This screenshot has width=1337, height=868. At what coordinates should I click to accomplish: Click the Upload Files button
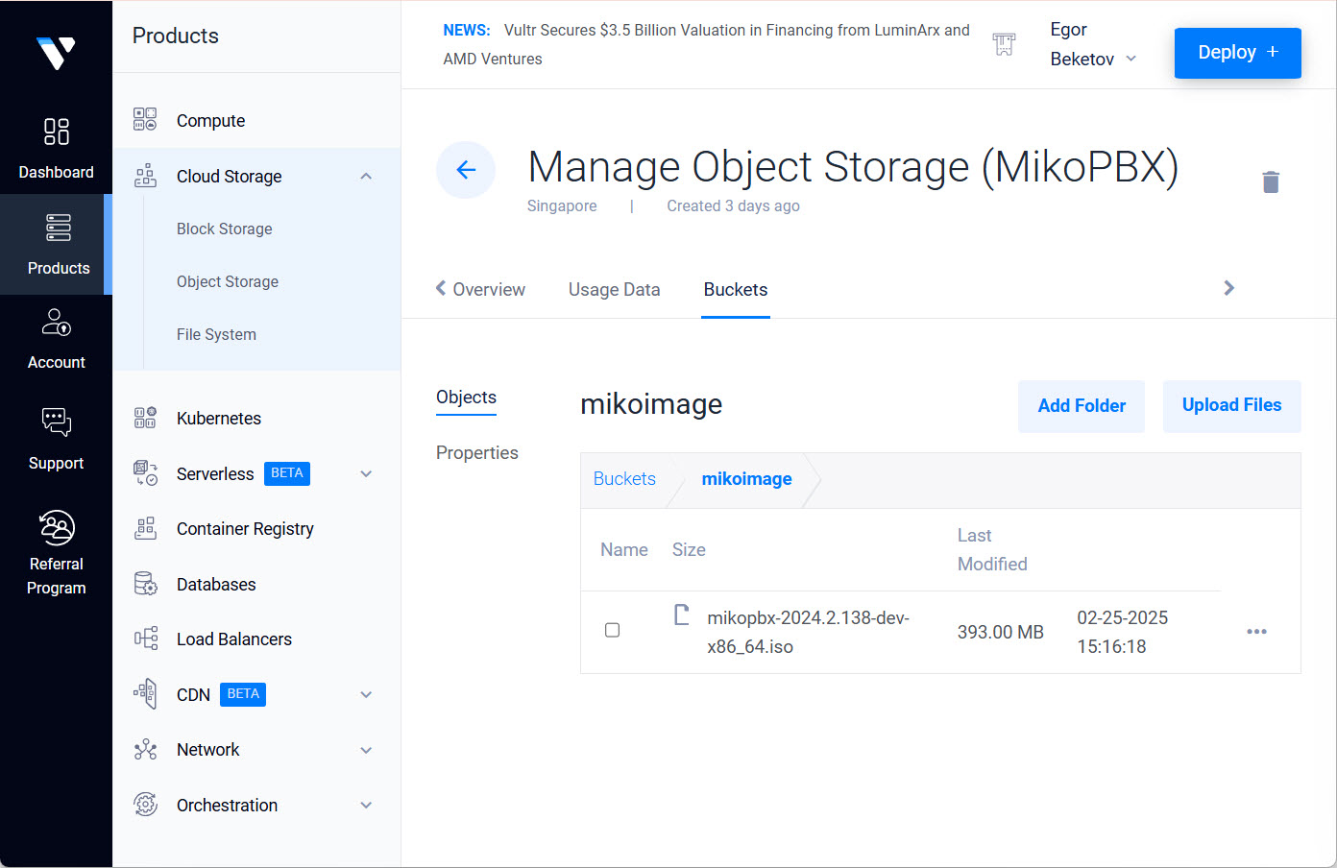(x=1231, y=406)
